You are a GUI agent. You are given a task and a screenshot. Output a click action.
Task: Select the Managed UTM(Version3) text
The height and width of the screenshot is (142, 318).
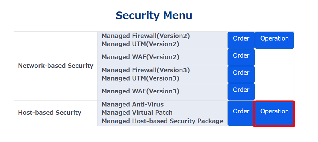point(140,78)
